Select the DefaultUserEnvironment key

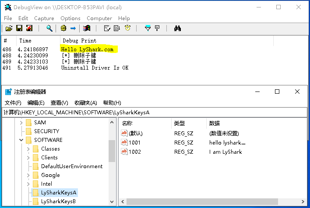[72, 166]
